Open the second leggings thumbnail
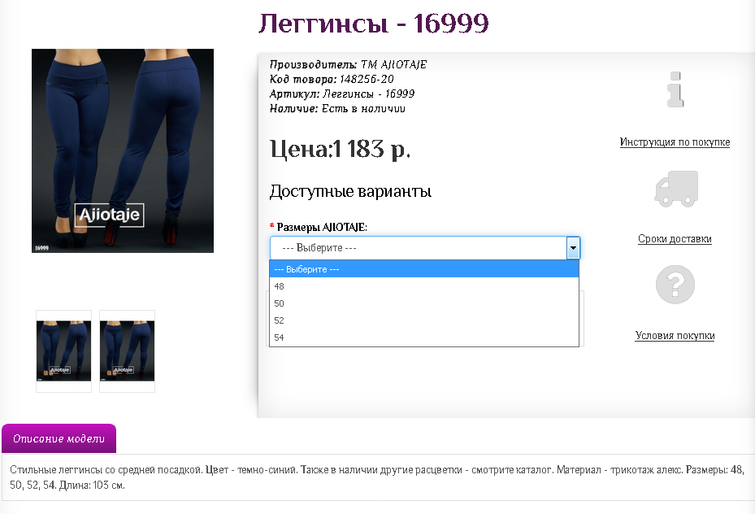This screenshot has width=755, height=514. pyautogui.click(x=126, y=351)
